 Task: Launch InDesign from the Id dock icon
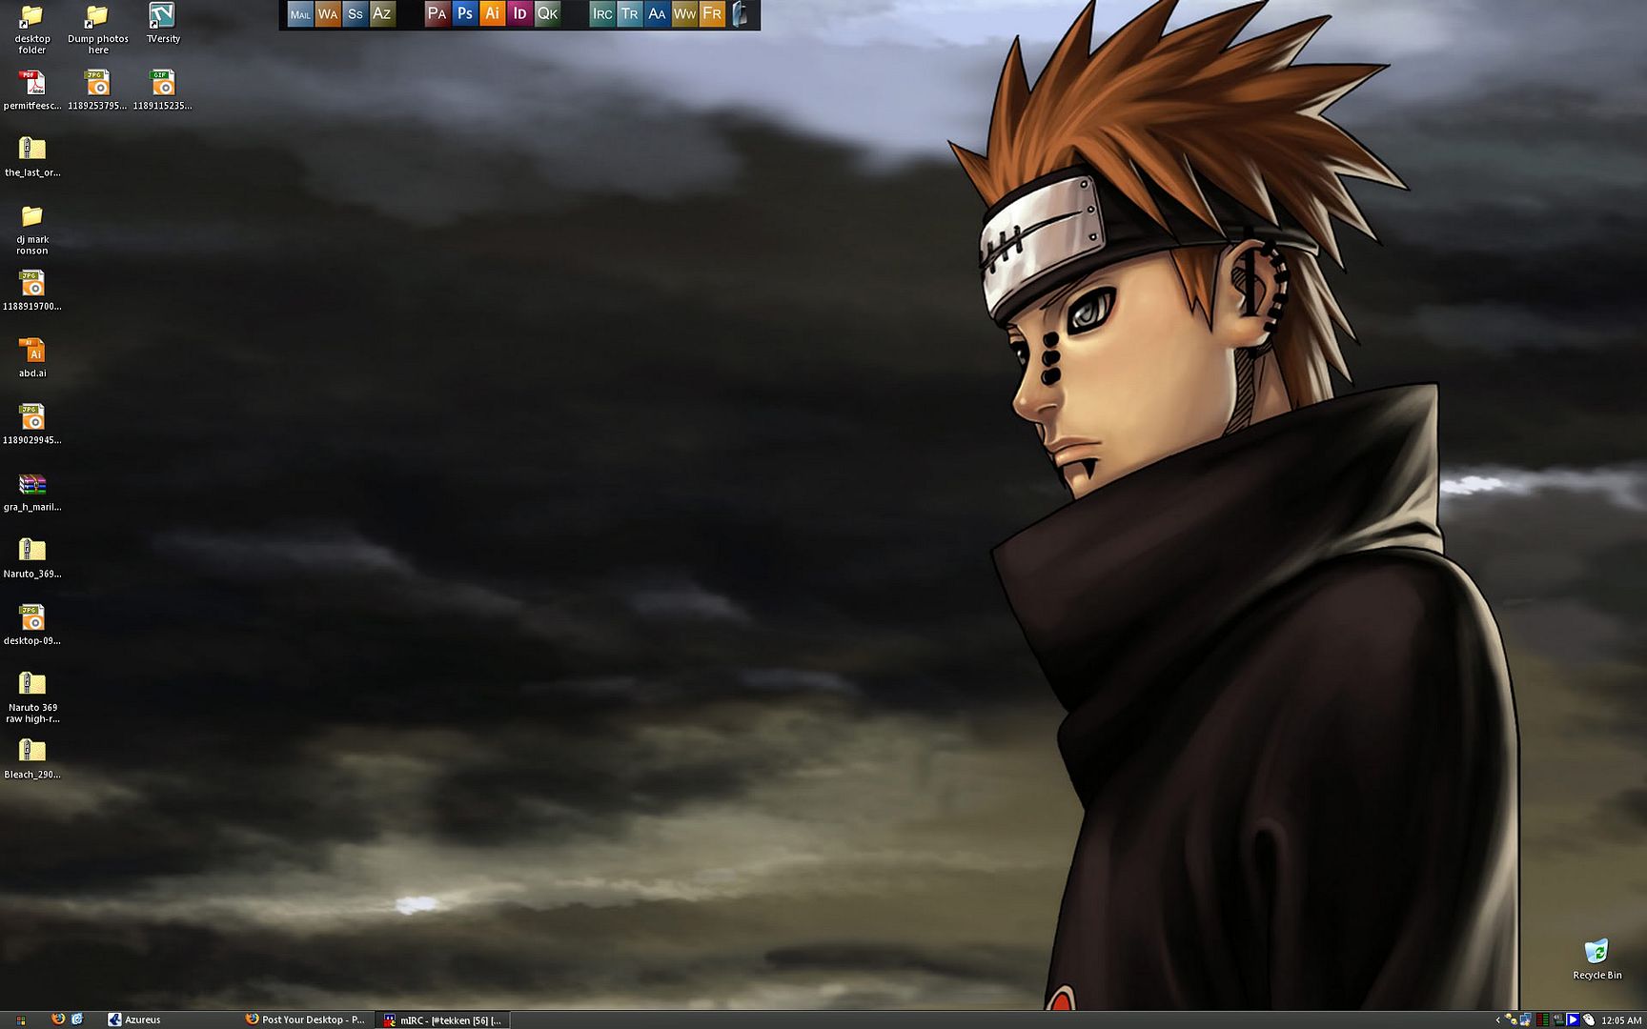(x=519, y=14)
